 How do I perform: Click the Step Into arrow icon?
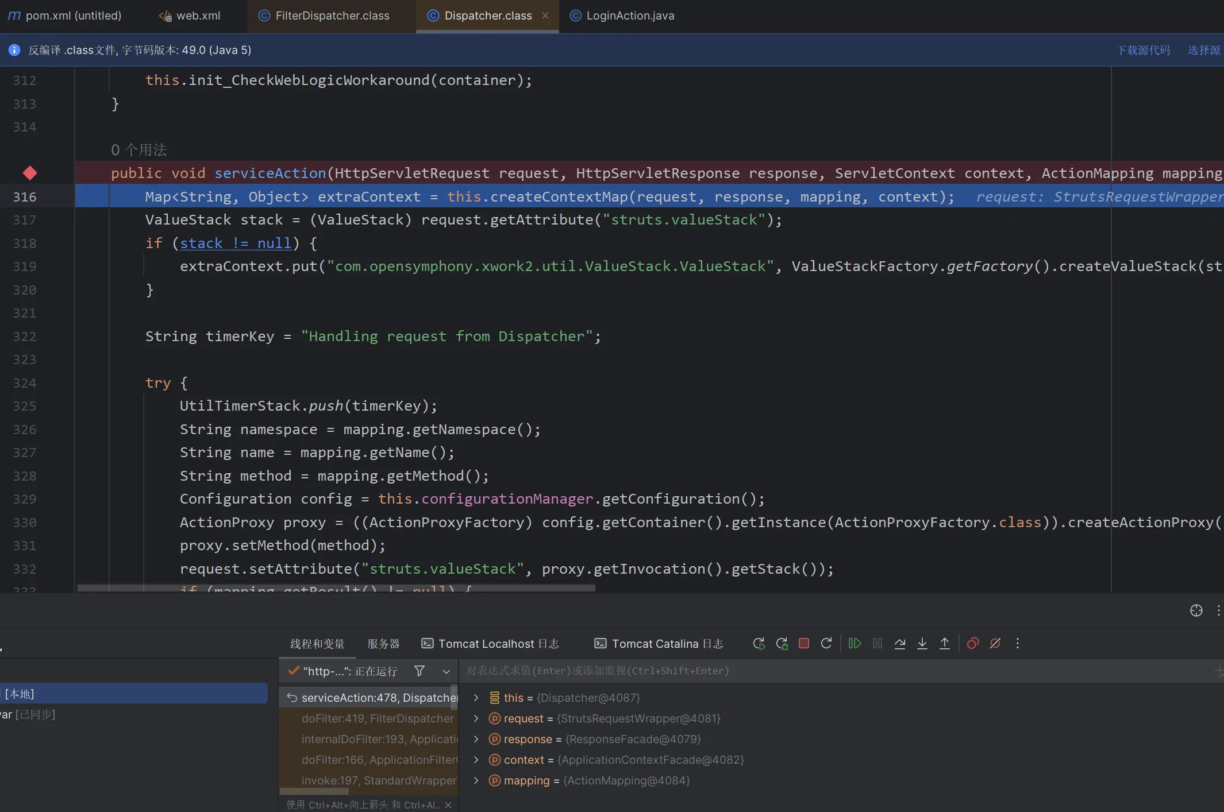click(x=922, y=643)
